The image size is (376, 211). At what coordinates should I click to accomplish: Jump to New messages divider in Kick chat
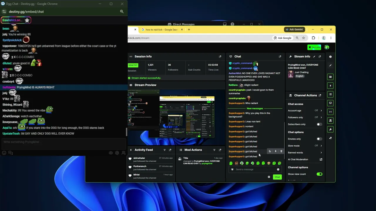click(255, 108)
